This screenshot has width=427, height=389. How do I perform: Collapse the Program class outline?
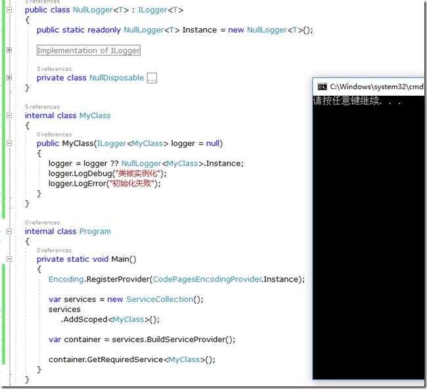pos(9,232)
